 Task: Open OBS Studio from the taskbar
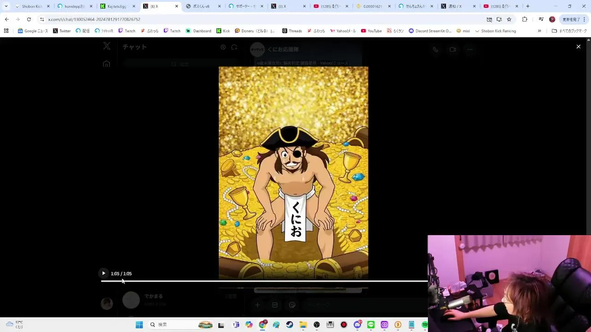coord(317,325)
